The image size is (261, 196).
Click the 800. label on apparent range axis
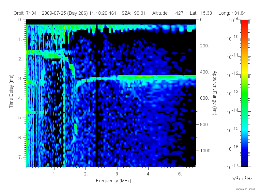[205, 124]
